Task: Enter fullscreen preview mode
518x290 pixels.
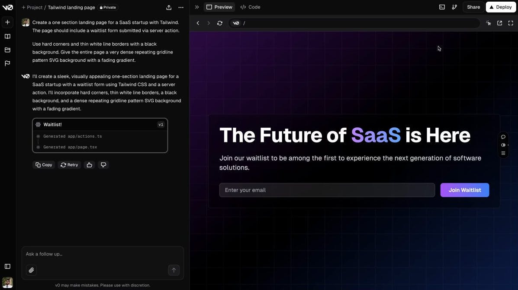Action: tap(511, 23)
